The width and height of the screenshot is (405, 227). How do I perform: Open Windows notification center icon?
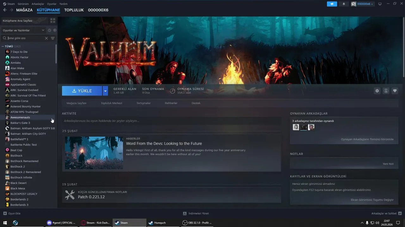398,223
